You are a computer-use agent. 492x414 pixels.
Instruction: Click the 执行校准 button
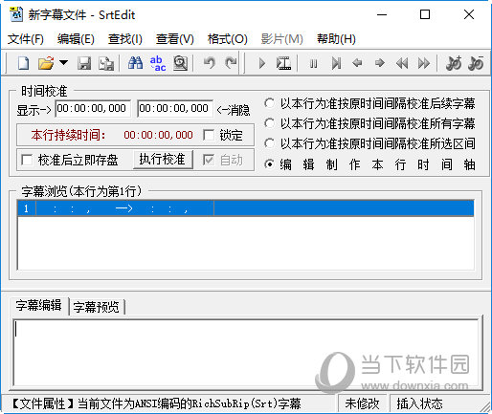[x=163, y=159]
